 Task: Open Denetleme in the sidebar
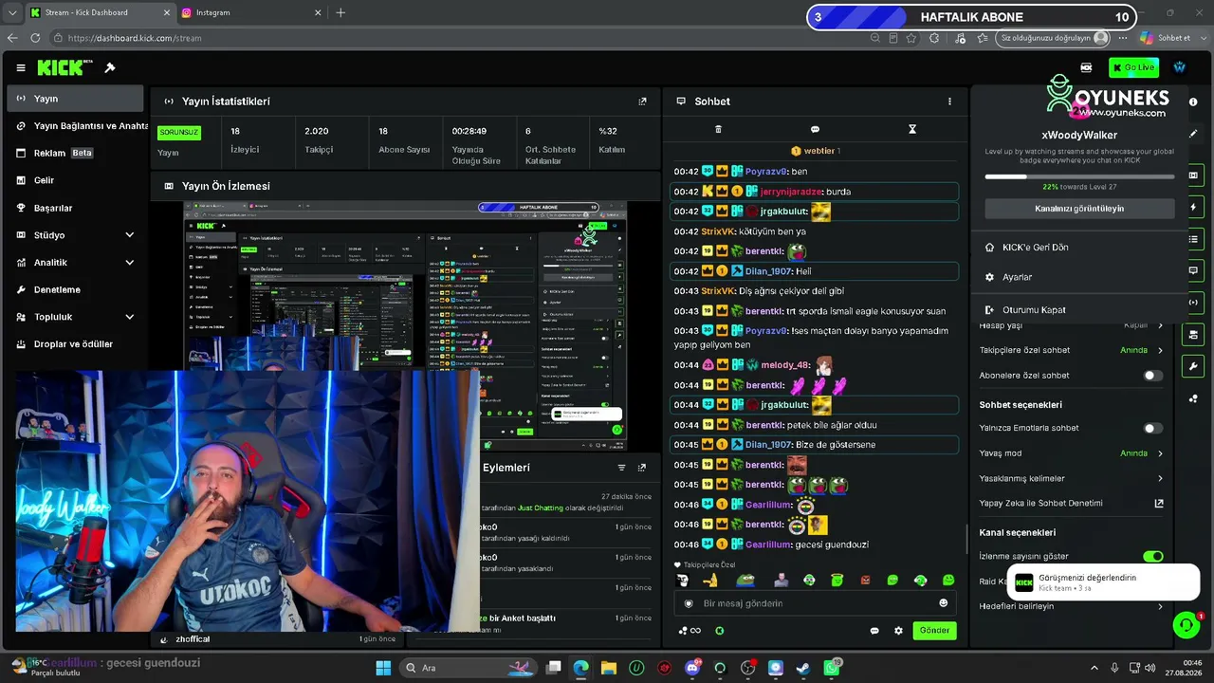point(75,289)
